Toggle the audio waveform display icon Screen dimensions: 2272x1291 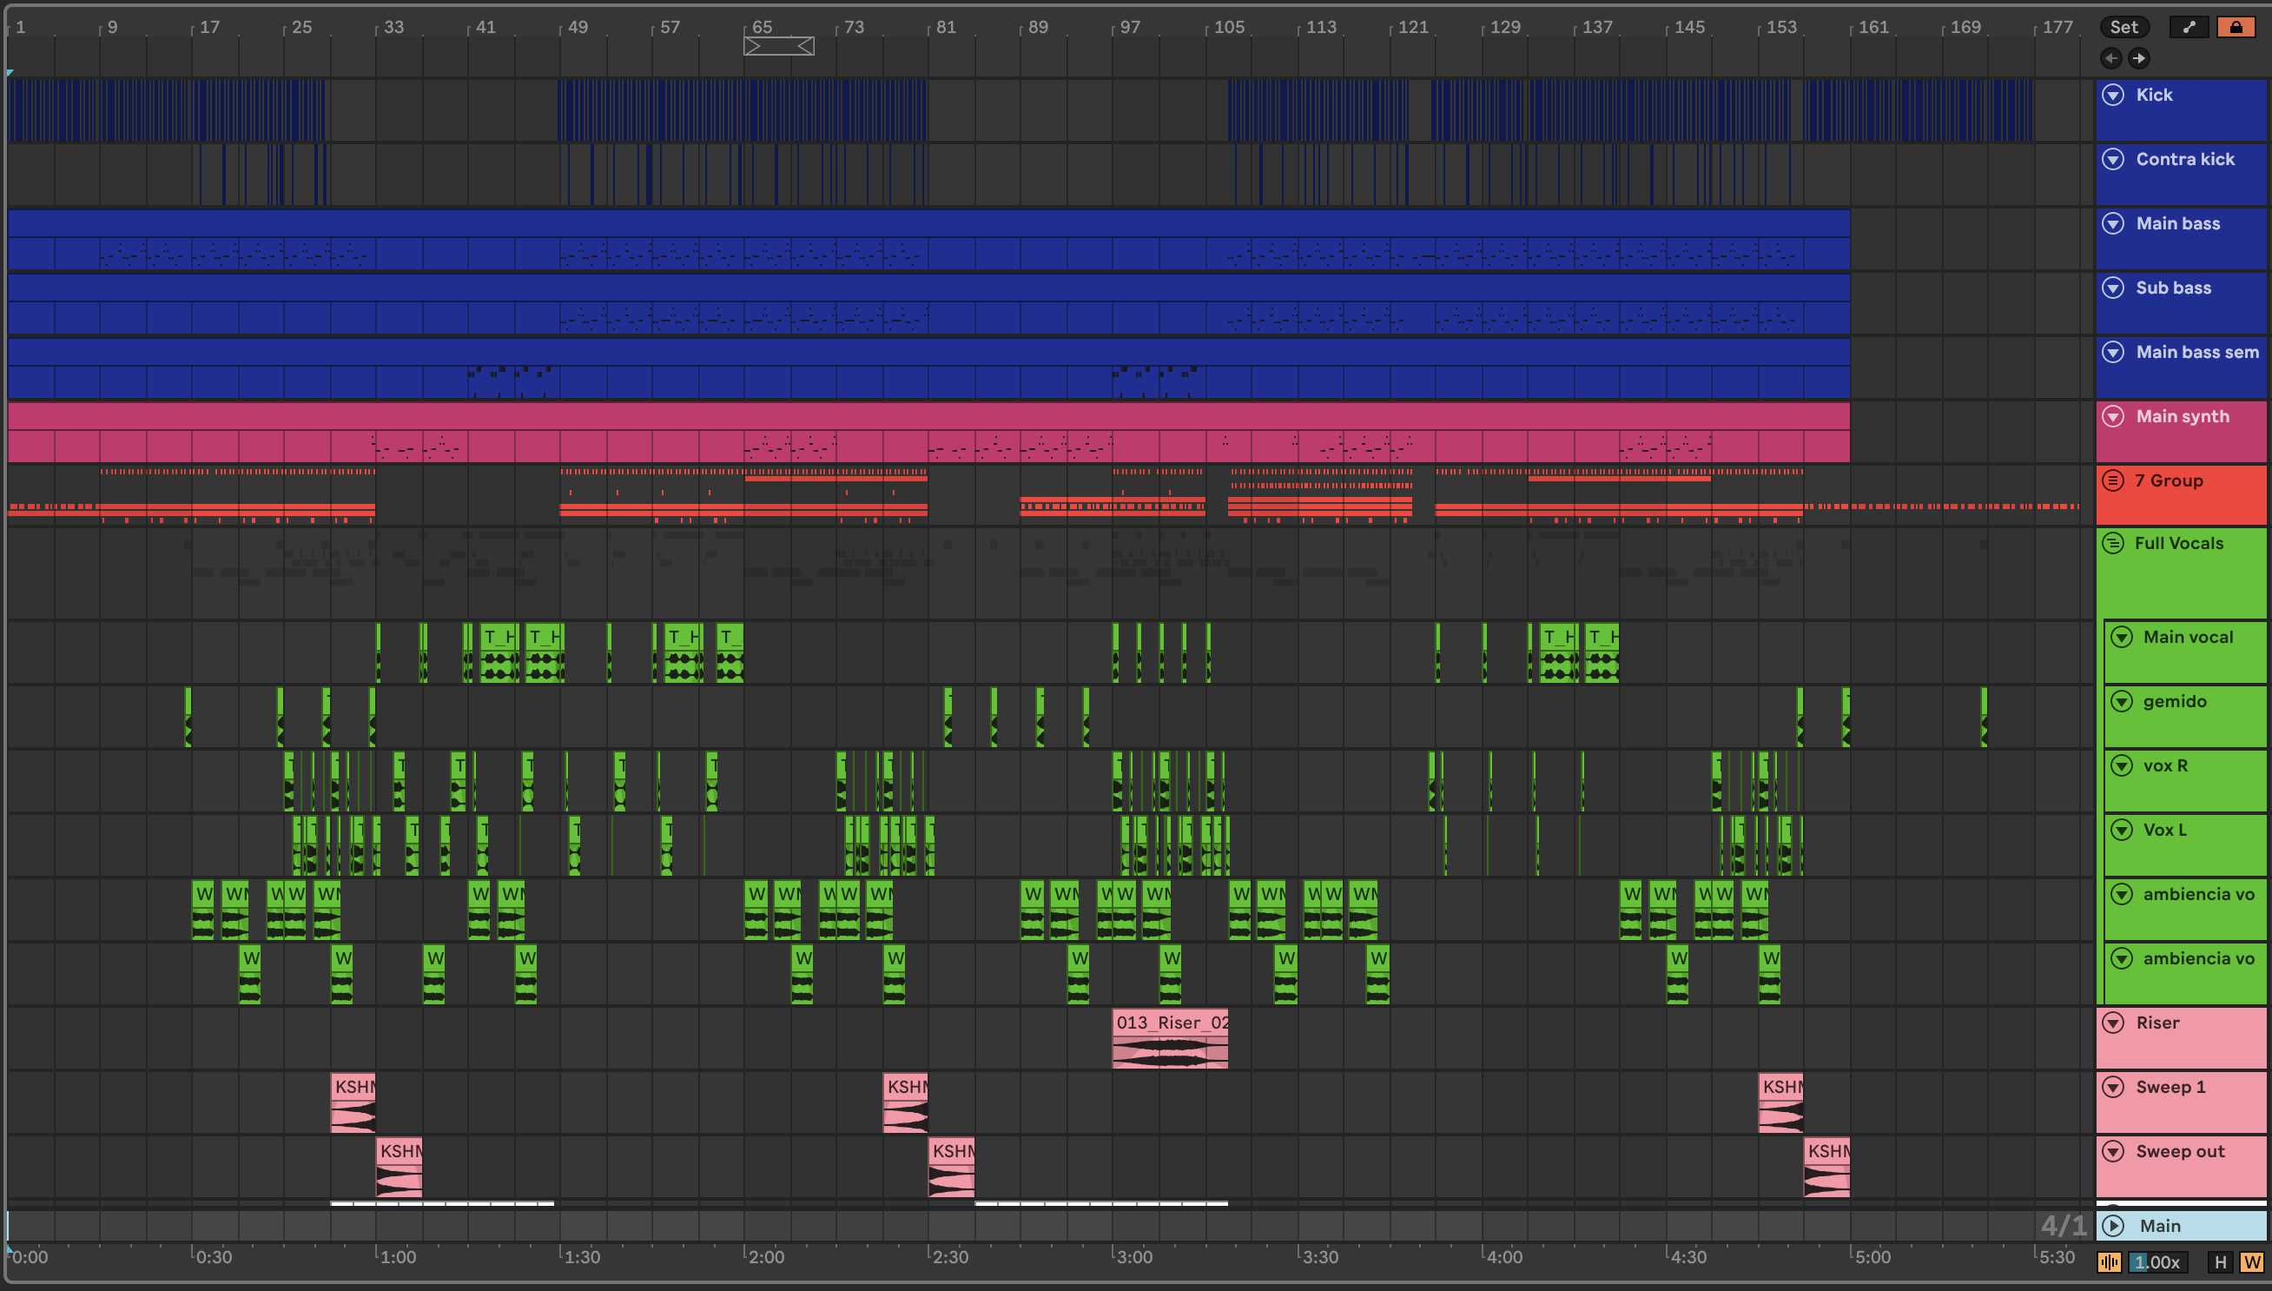coord(2110,1261)
